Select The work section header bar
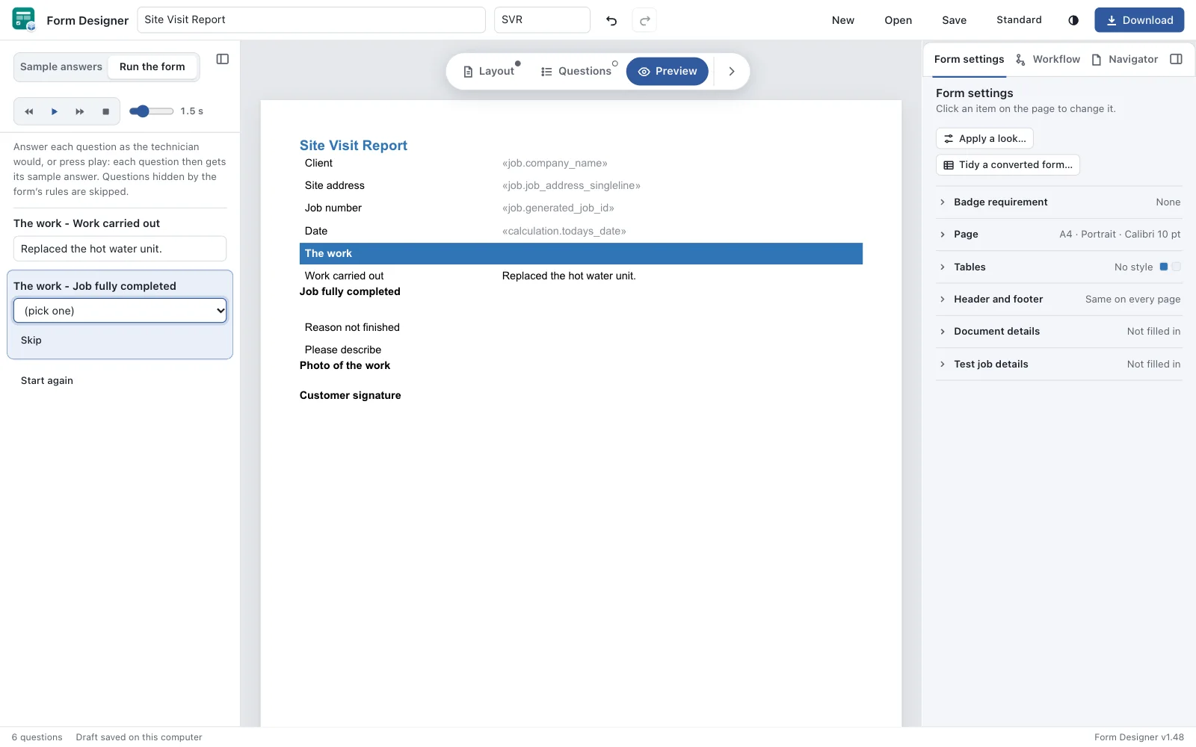Image resolution: width=1196 pixels, height=747 pixels. click(581, 253)
